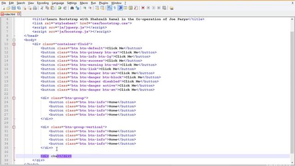Start macro recording with the red dot
295x166 pixels.
143,8
